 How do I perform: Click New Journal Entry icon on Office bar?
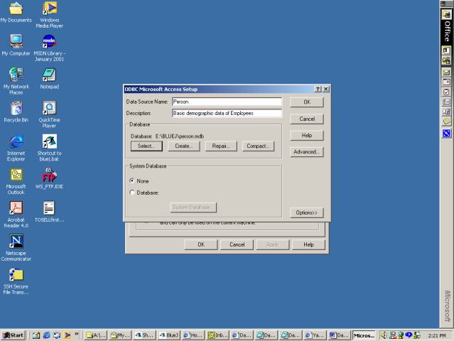pyautogui.click(x=446, y=112)
